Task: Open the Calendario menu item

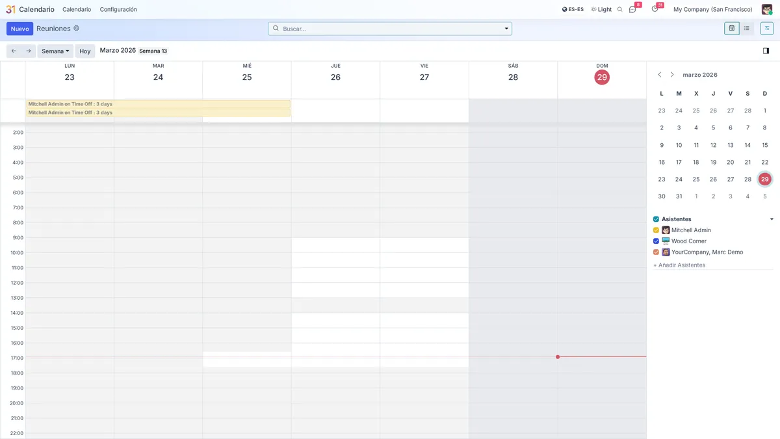Action: coord(77,9)
